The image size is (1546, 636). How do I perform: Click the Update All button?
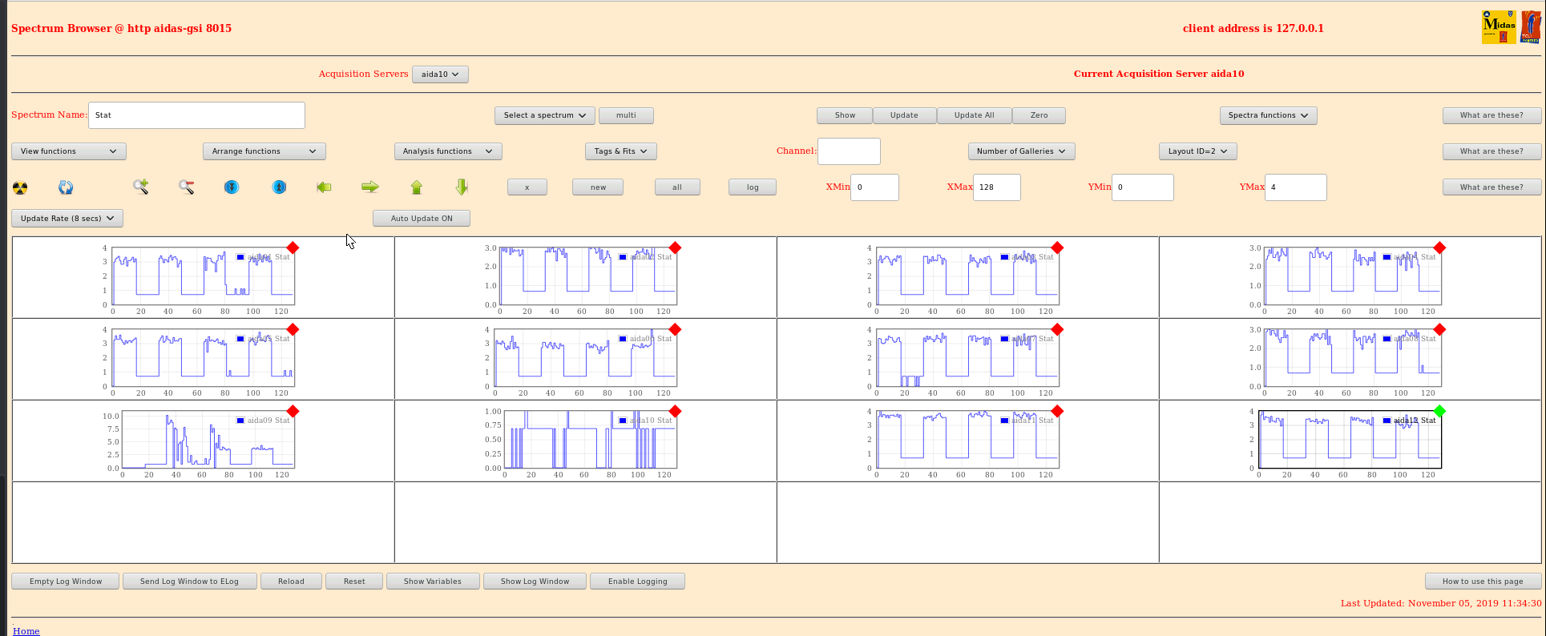click(x=974, y=115)
